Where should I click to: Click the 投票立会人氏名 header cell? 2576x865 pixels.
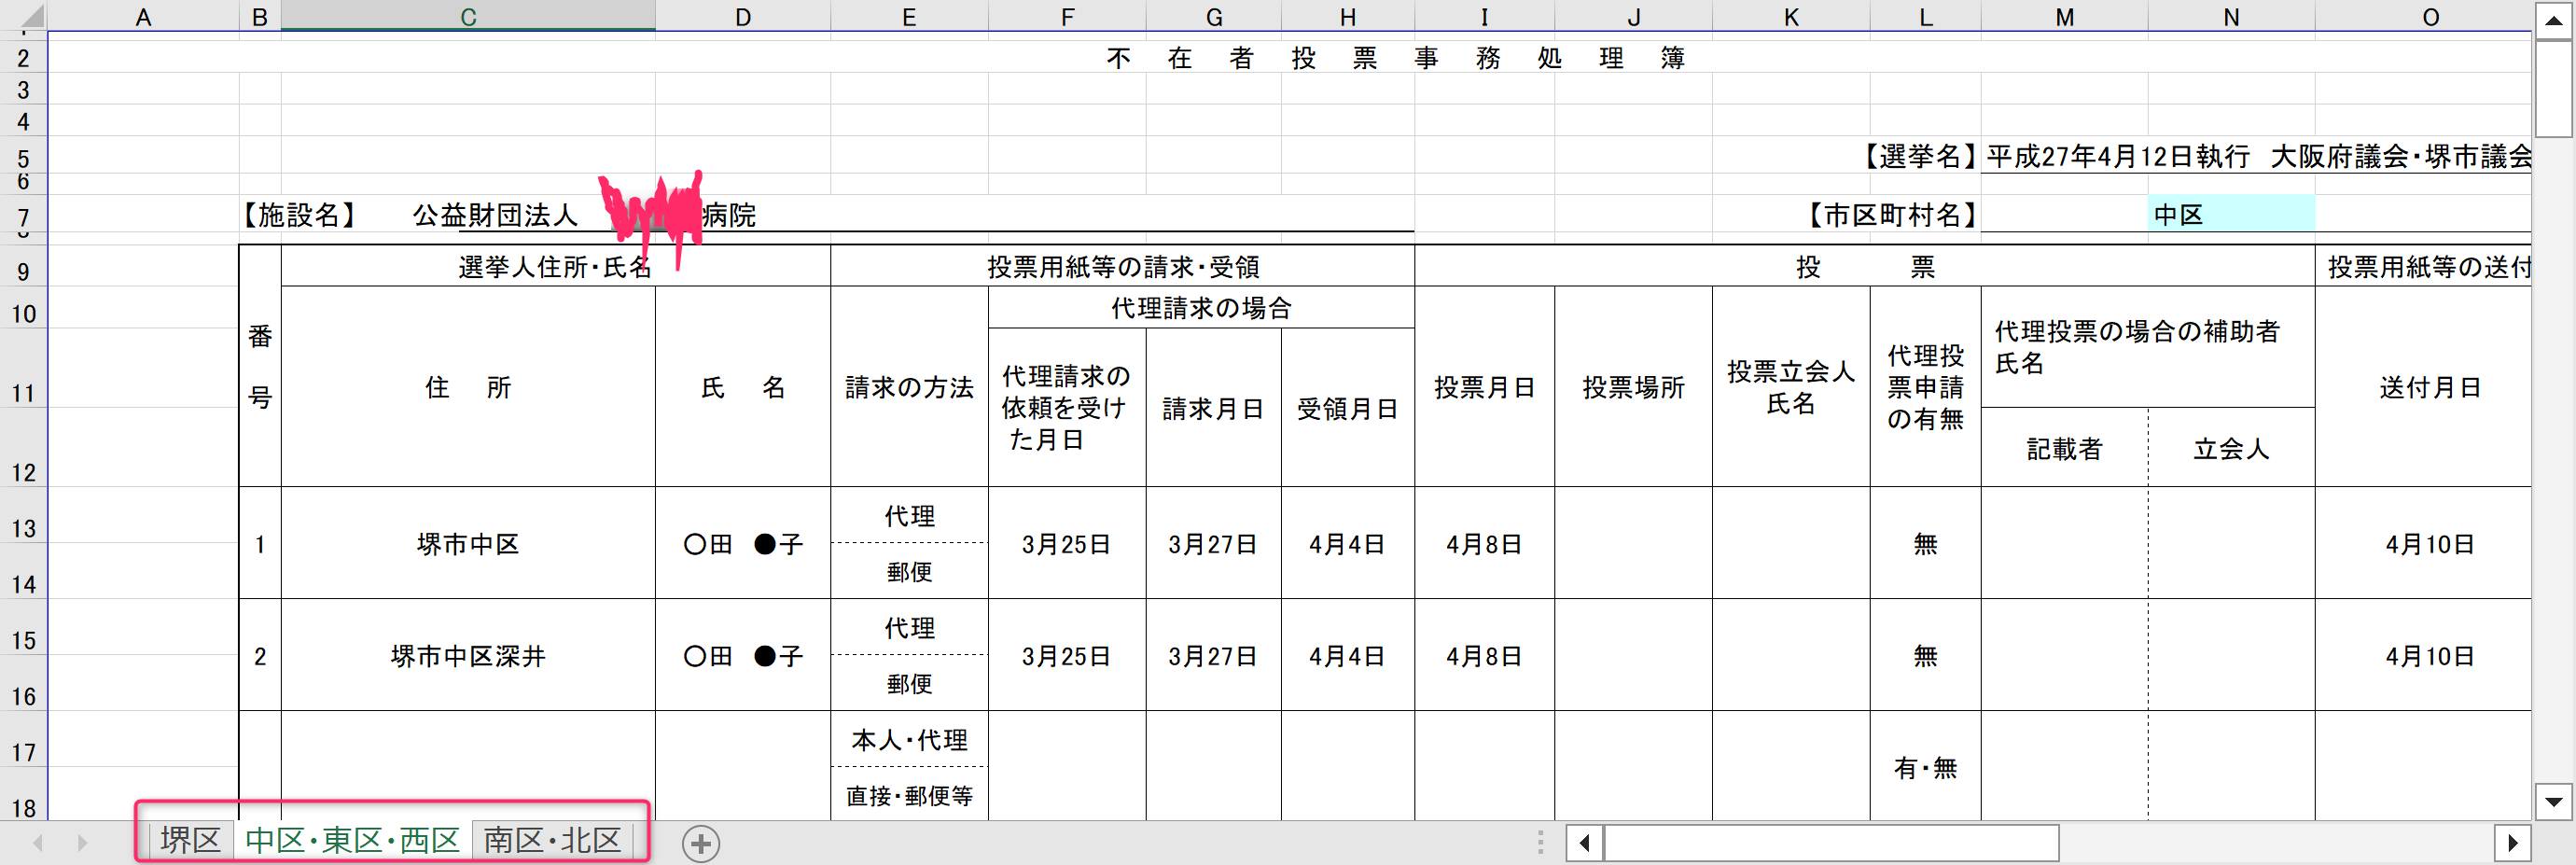(x=1791, y=387)
